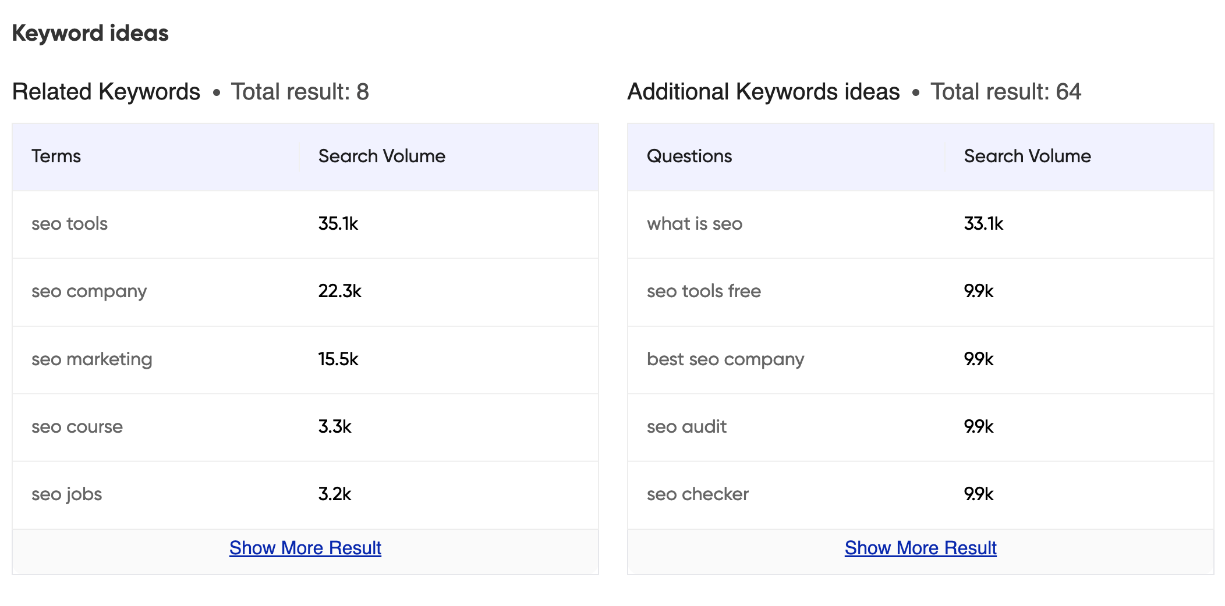The width and height of the screenshot is (1225, 606).
Task: Pick the 'best seo company' keyword
Action: tap(725, 359)
